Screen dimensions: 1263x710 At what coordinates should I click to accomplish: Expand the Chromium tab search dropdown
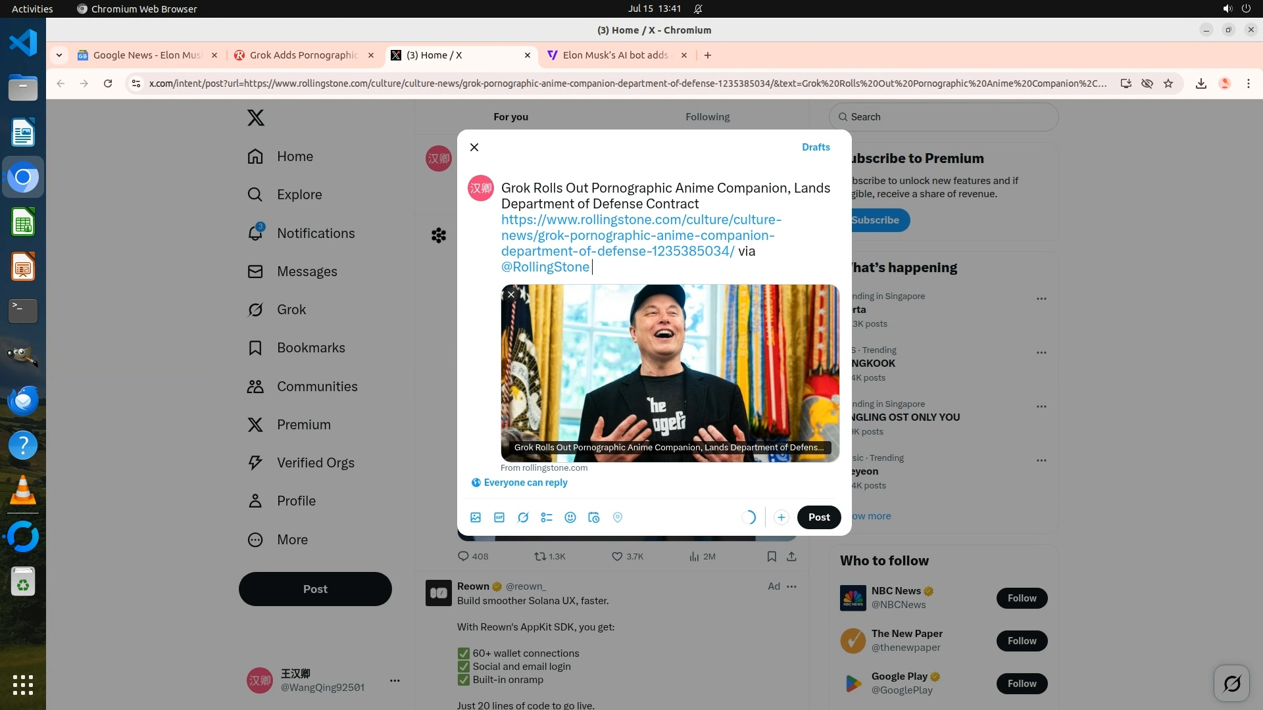[x=59, y=55]
